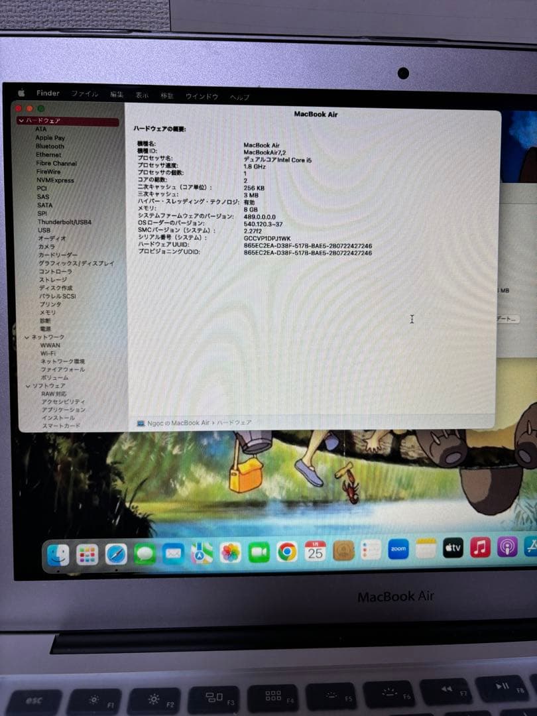Viewport: 537px width, 716px height.
Task: Collapse the ハードウェア section
Action: 20,120
